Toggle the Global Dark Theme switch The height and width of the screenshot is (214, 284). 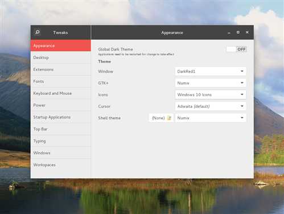[x=236, y=49]
